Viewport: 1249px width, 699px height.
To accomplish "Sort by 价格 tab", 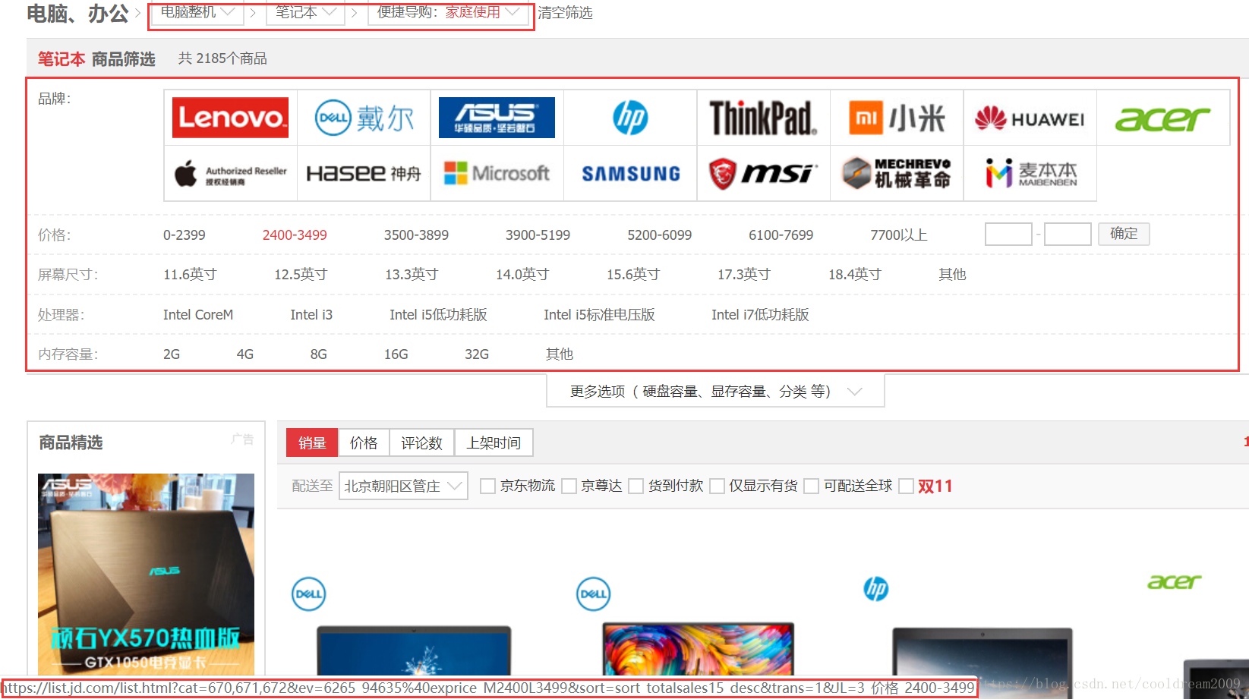I will click(364, 442).
